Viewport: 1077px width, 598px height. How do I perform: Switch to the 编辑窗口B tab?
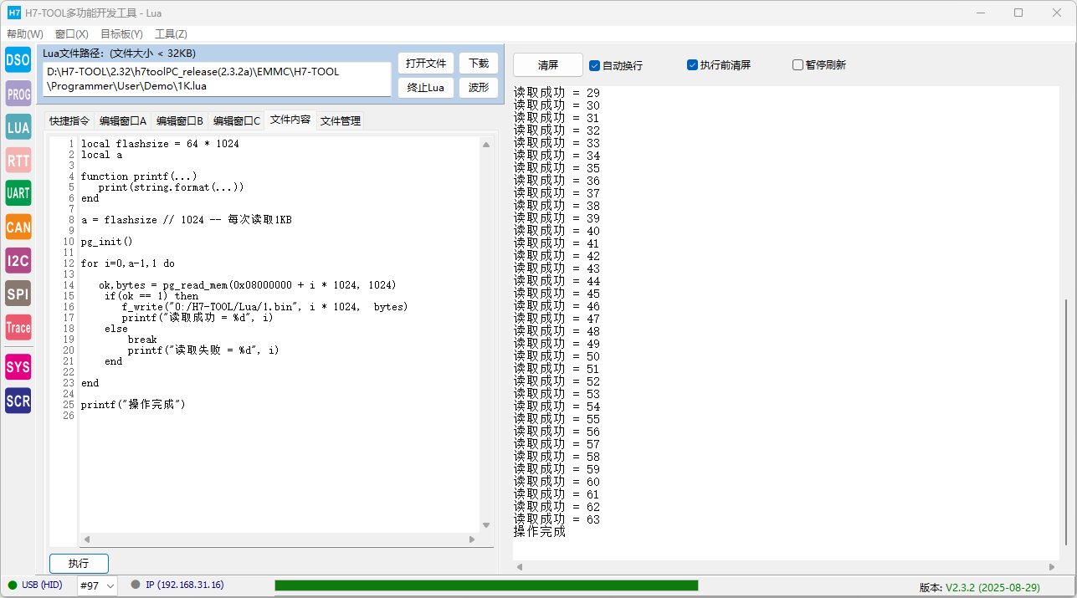pyautogui.click(x=180, y=121)
